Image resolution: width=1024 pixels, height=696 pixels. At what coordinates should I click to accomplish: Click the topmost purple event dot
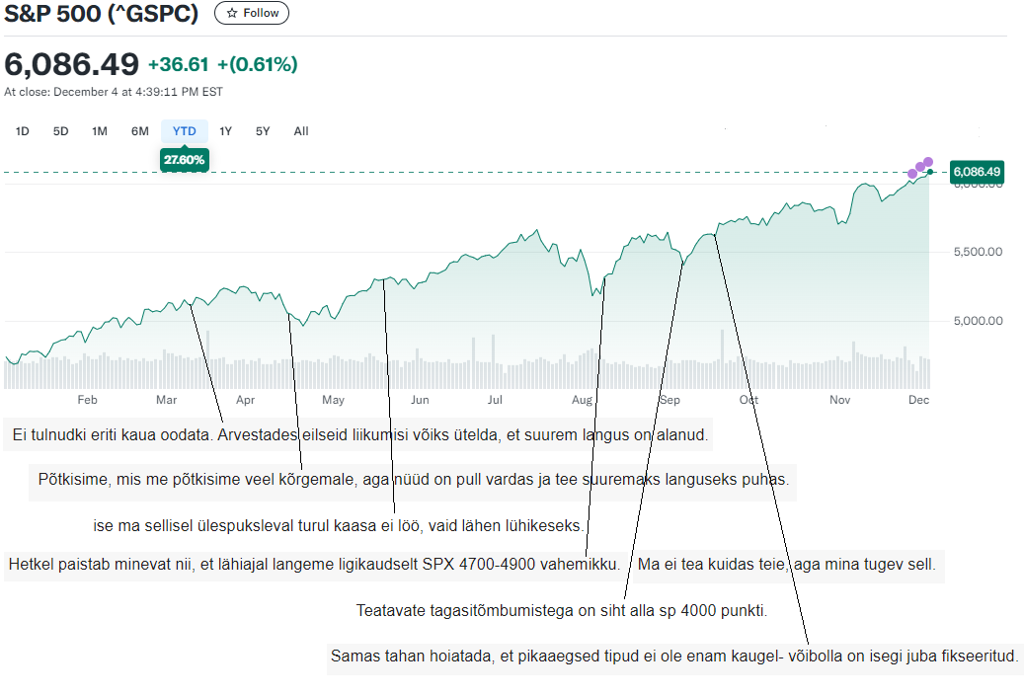[x=927, y=162]
